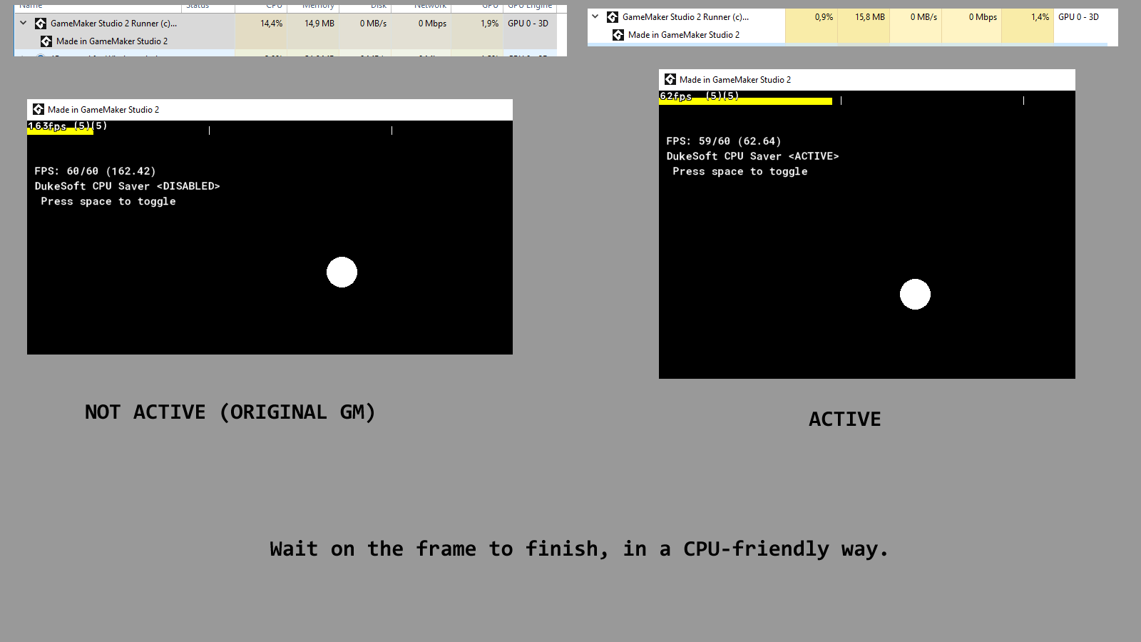Collapse the left Task Manager GameMaker Runner row
This screenshot has width=1141, height=642.
tap(24, 23)
